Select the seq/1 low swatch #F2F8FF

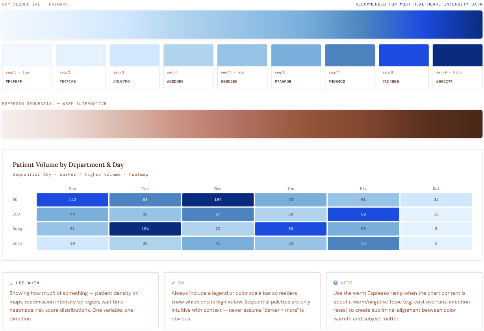tap(27, 66)
